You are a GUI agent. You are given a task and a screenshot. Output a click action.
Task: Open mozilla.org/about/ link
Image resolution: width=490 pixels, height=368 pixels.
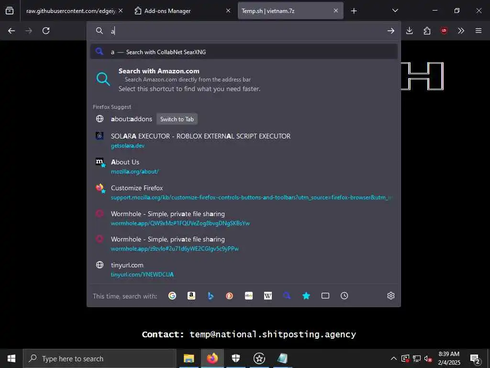134,172
